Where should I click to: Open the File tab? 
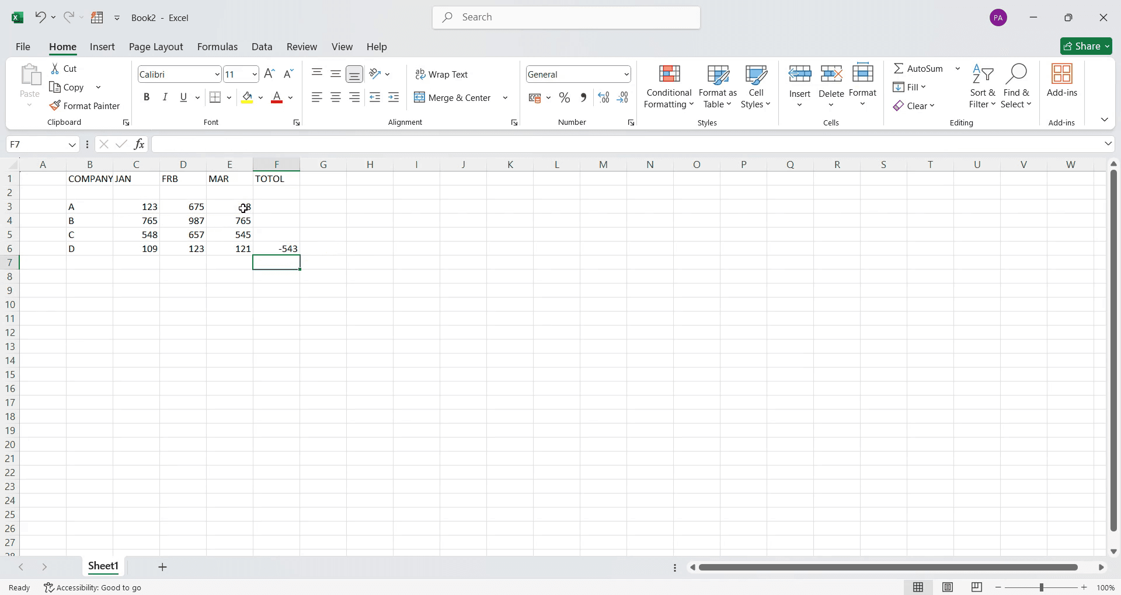click(x=23, y=47)
